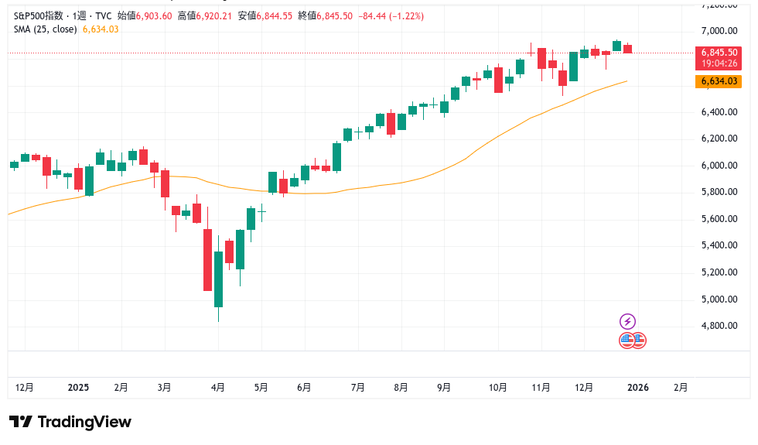Click the 4月 label on time axis
The height and width of the screenshot is (445, 758).
pos(218,387)
